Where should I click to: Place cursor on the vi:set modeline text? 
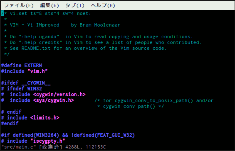50,13
